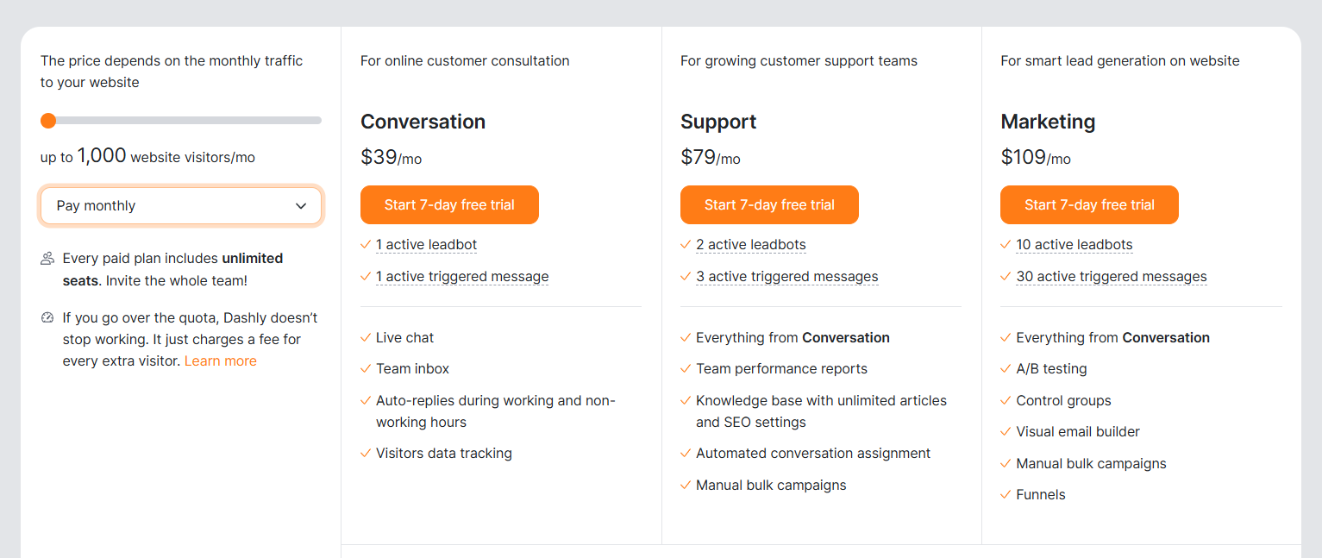Click the checkmark next to Funnels
Image resolution: width=1322 pixels, height=558 pixels.
(x=1006, y=494)
